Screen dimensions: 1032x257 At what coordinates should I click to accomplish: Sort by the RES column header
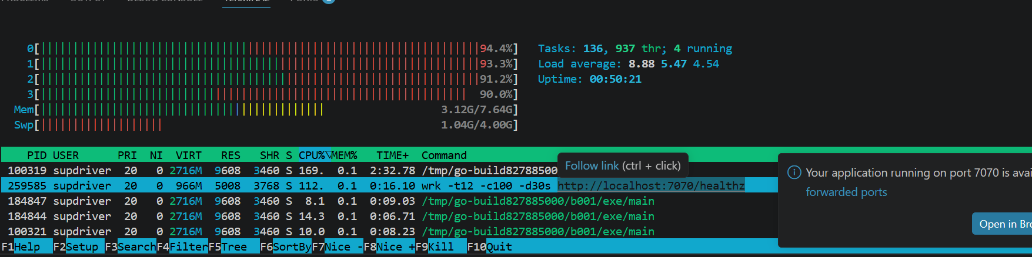click(231, 155)
